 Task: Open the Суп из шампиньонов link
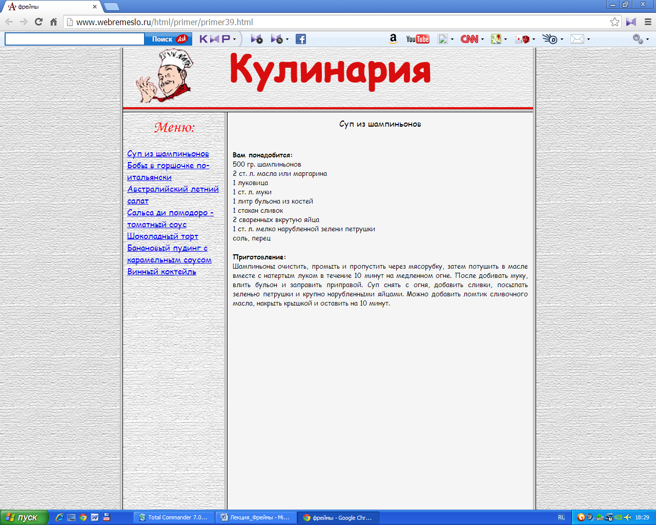pos(168,153)
